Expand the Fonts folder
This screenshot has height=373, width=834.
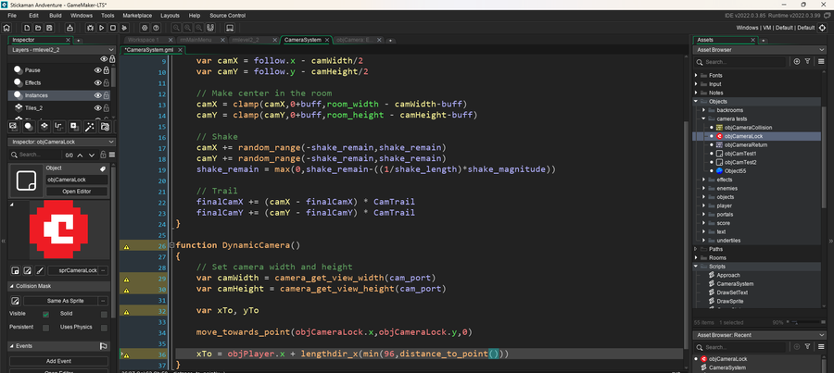tap(696, 76)
